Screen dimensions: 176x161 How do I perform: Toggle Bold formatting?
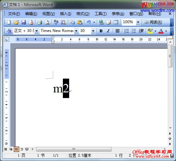pyautogui.click(x=101, y=31)
